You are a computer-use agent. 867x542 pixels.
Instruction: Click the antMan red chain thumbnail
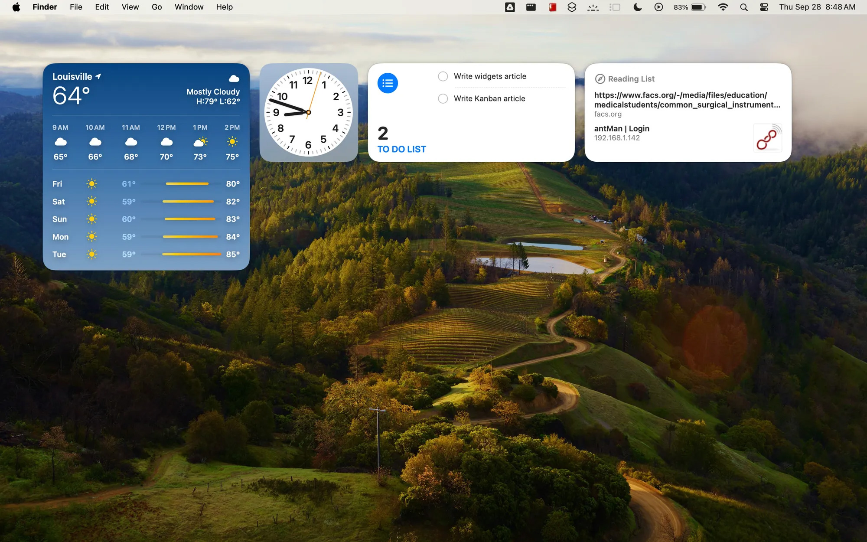click(767, 138)
